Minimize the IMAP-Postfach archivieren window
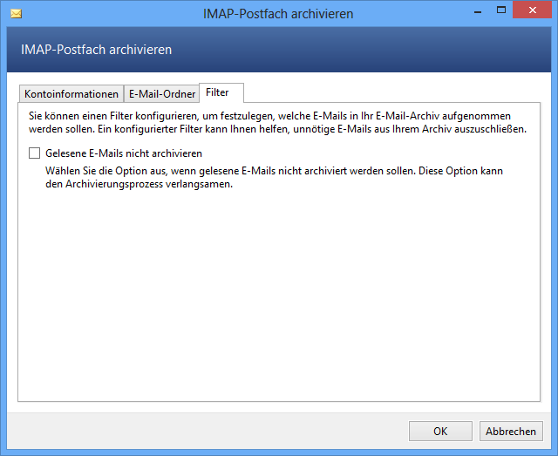This screenshot has height=456, width=558. pyautogui.click(x=478, y=12)
